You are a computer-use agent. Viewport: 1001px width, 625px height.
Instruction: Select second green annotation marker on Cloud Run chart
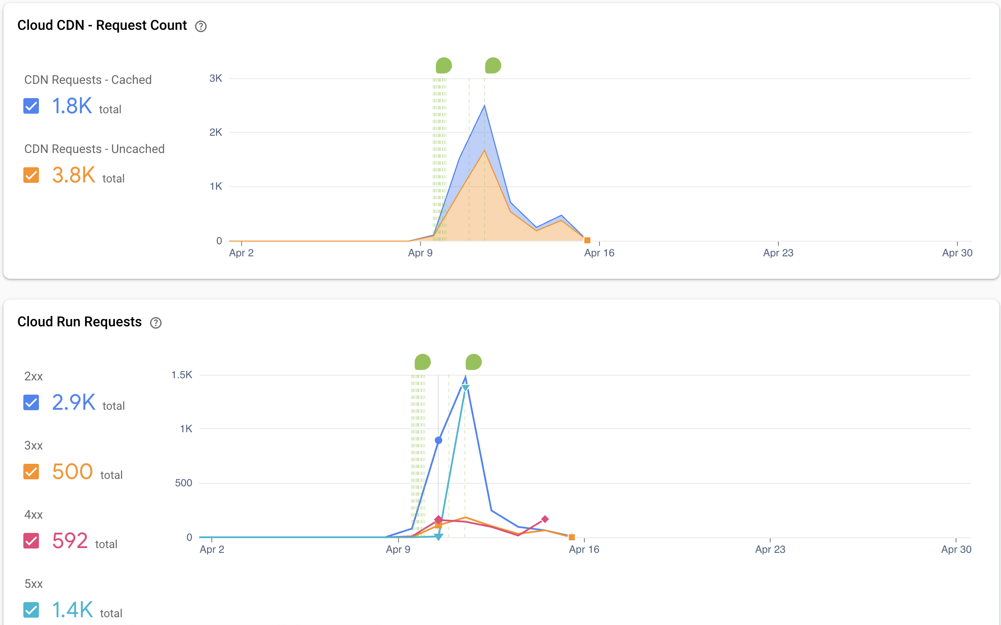click(x=473, y=362)
